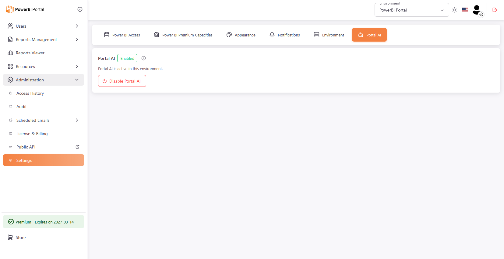Image resolution: width=504 pixels, height=259 pixels.
Task: Click the Power BI Access database icon
Action: 107,35
